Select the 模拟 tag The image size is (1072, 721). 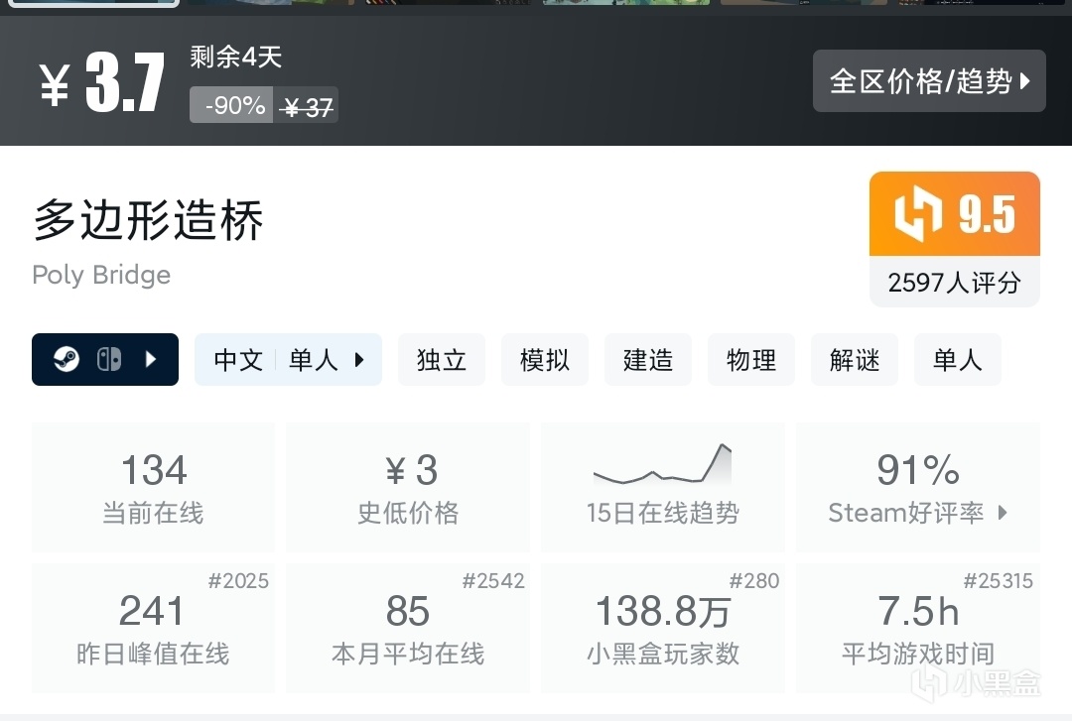pos(545,359)
